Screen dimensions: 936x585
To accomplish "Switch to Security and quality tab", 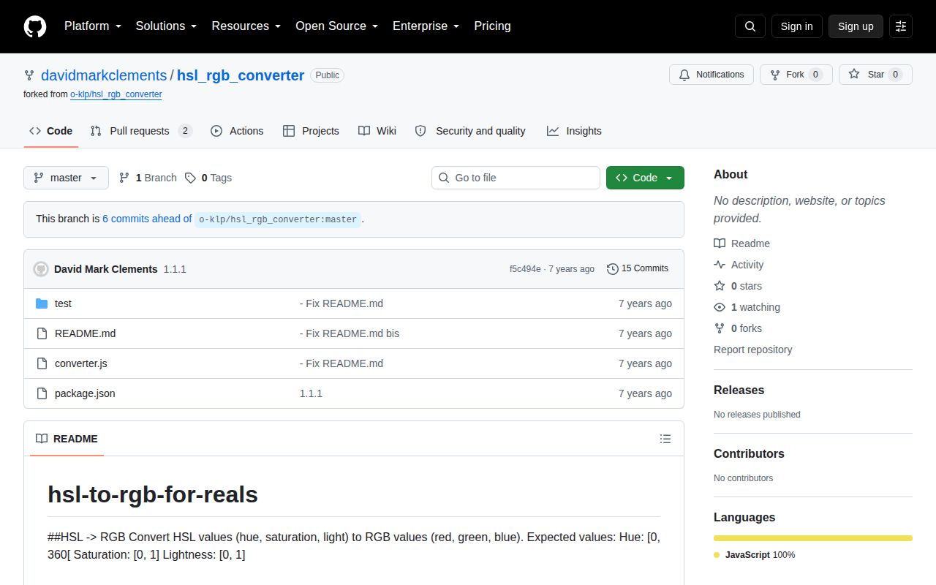I will coord(470,131).
